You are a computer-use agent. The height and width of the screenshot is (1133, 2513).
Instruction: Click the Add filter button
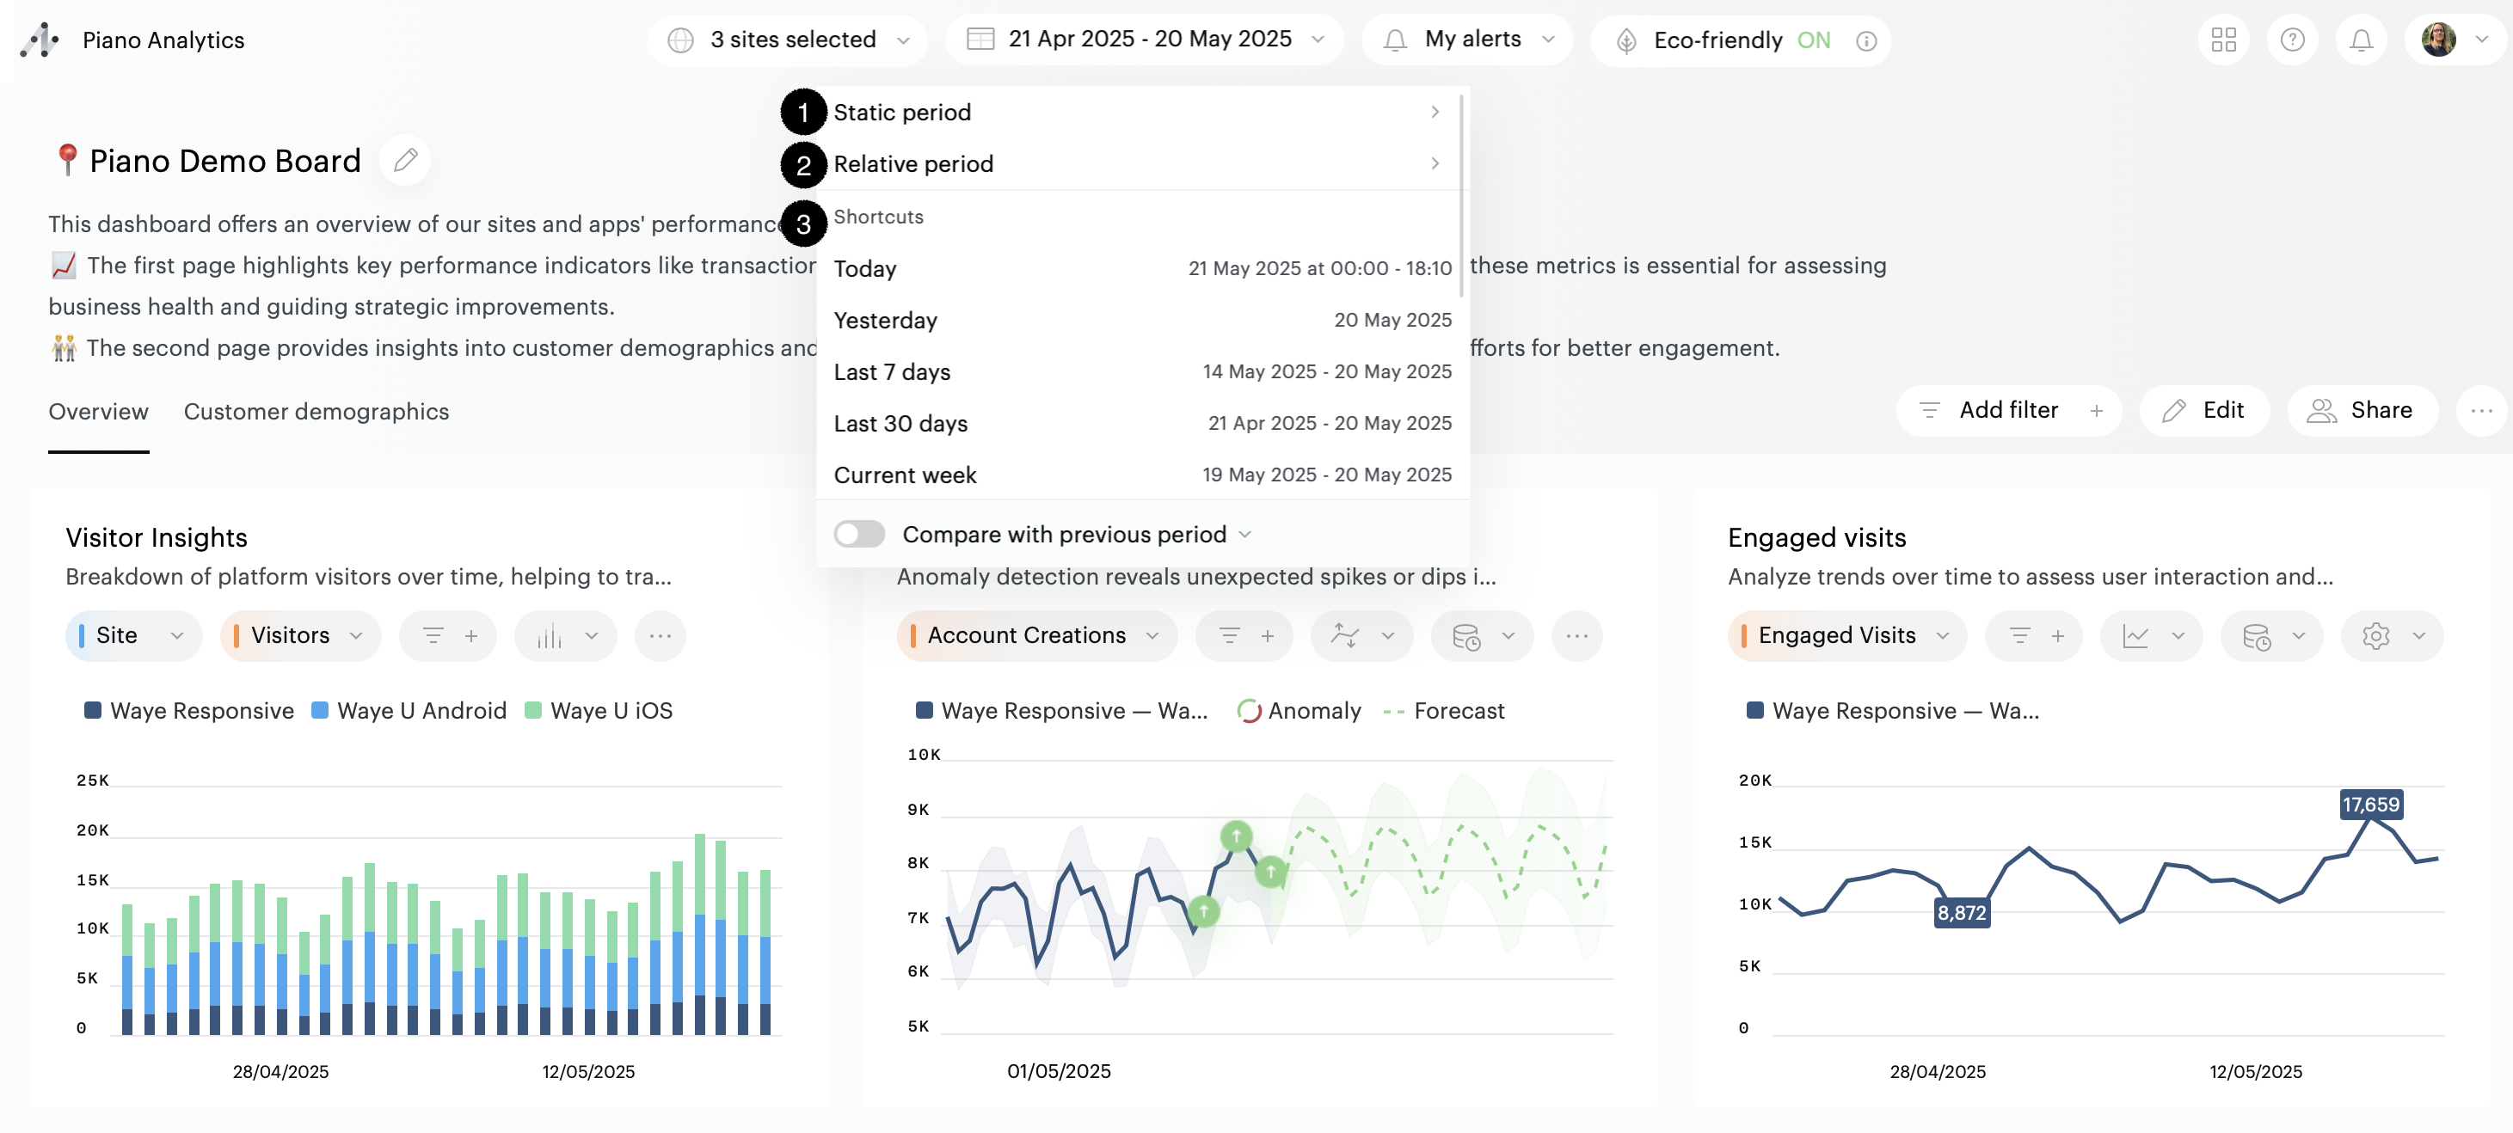tap(2009, 411)
